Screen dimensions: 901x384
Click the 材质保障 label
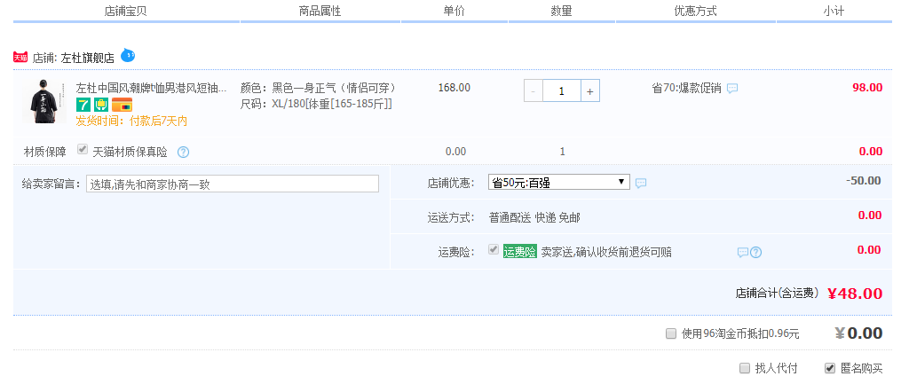coord(44,153)
